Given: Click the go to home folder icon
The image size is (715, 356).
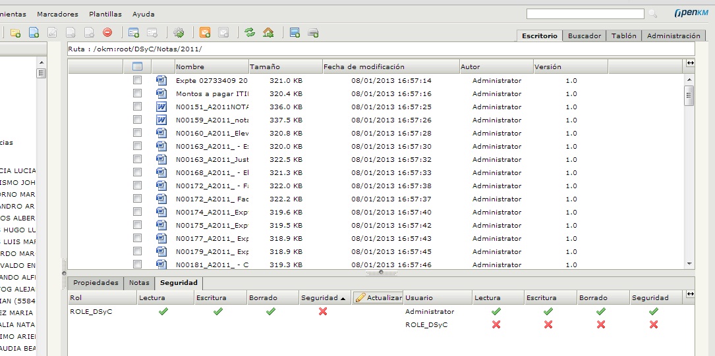Looking at the screenshot, I should tap(268, 32).
